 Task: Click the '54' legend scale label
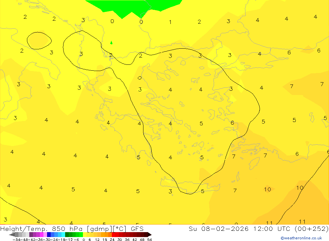[149, 240]
